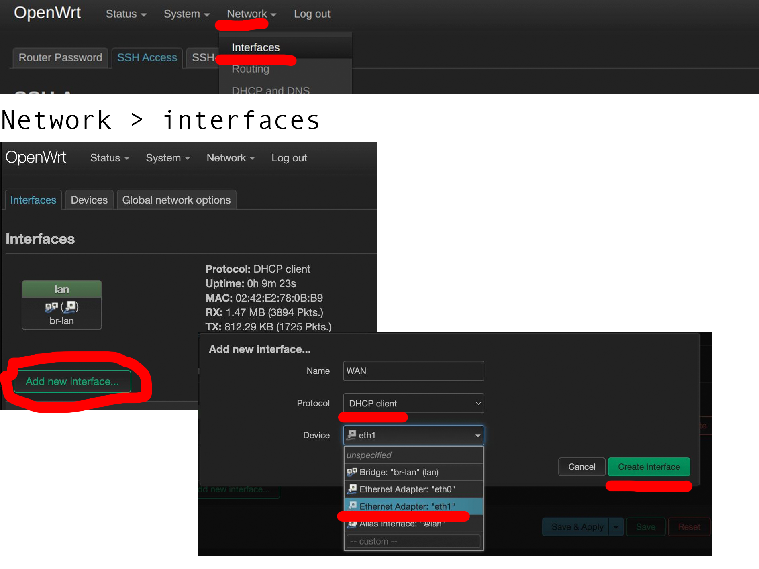Click the Save button
The image size is (759, 569).
click(645, 527)
